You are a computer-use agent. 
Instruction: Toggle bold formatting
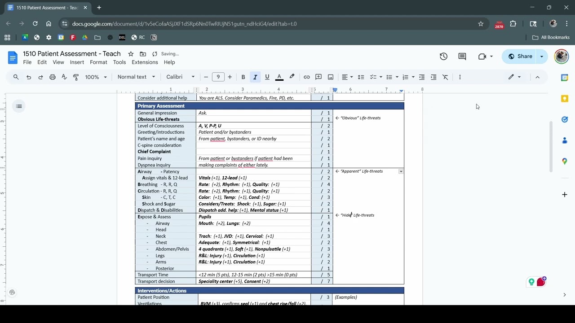point(243,77)
